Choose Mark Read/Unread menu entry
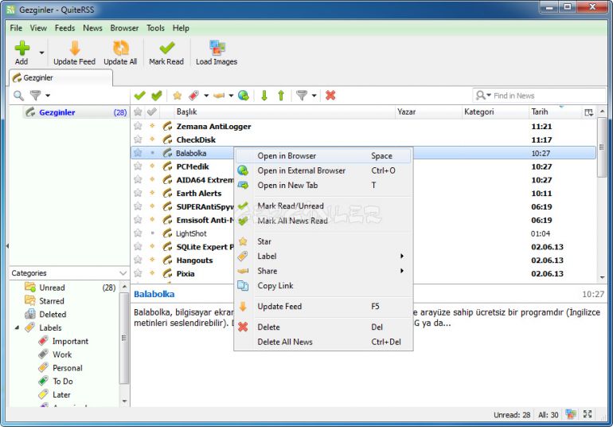The height and width of the screenshot is (427, 613). point(323,206)
